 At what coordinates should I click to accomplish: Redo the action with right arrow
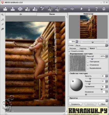[x=72, y=9]
